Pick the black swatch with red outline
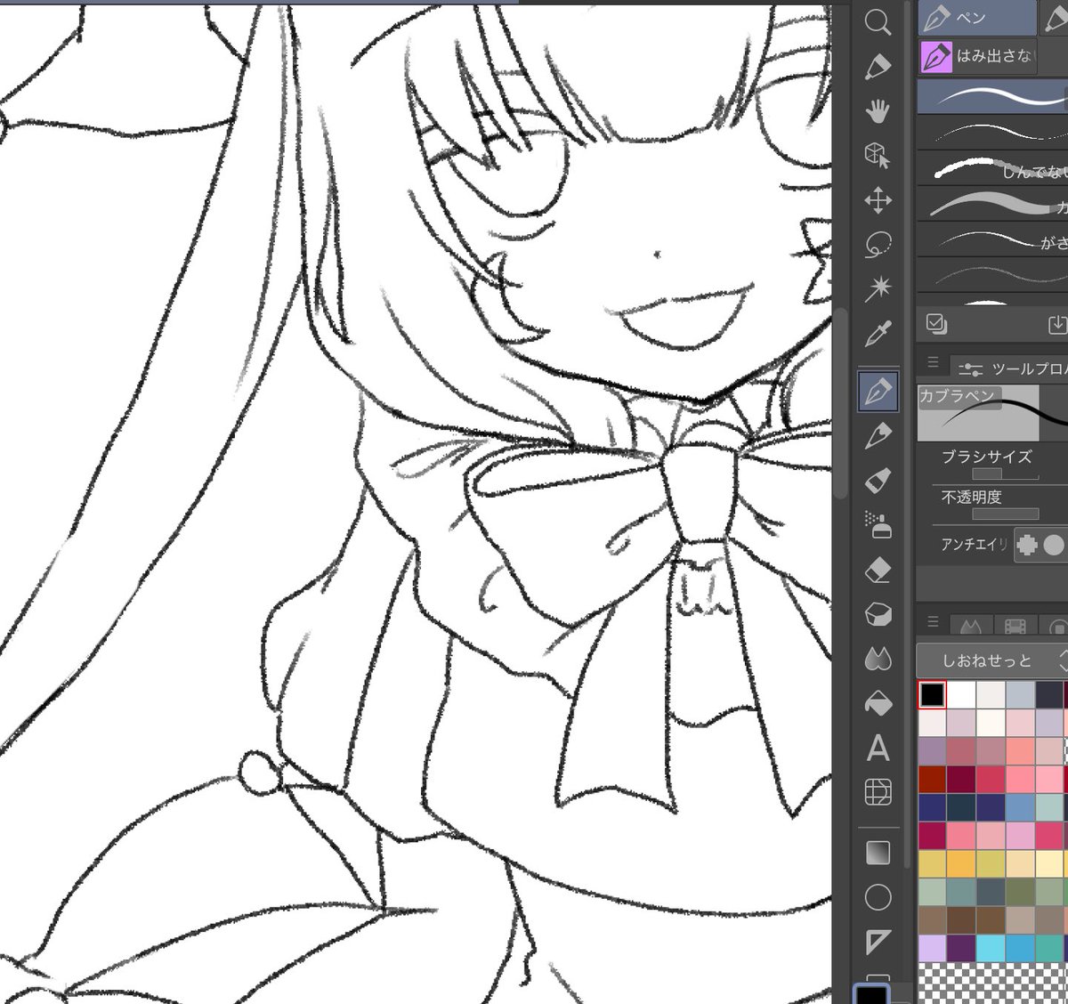 [x=932, y=694]
